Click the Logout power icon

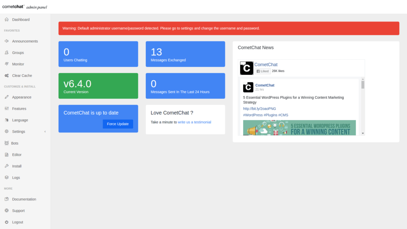6,222
